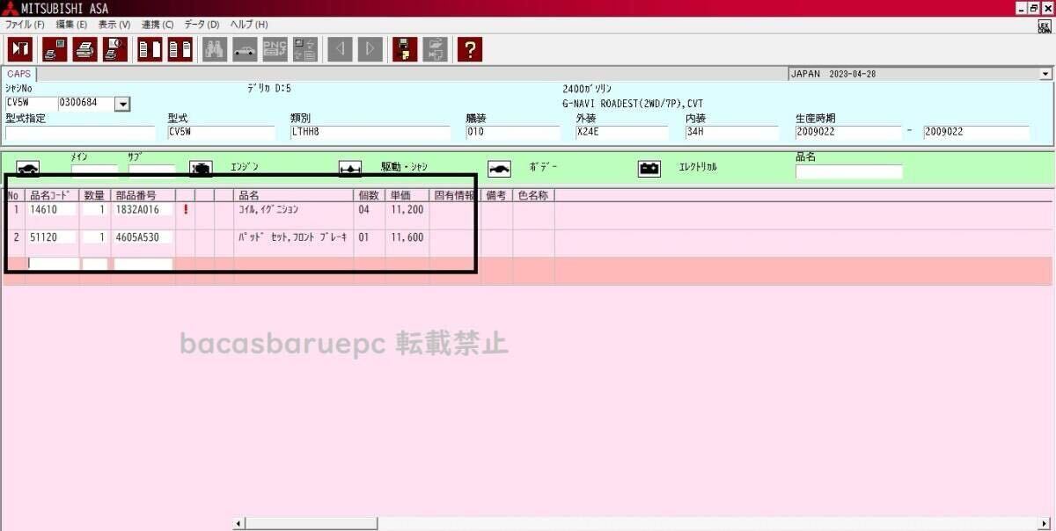Click the 類別 field showing LTHH8
Screen dimensions: 1056x531
370,133
